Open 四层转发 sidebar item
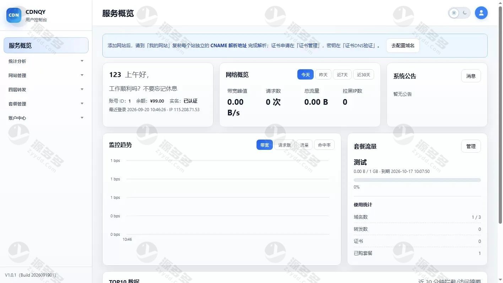This screenshot has width=503, height=283. 46,89
